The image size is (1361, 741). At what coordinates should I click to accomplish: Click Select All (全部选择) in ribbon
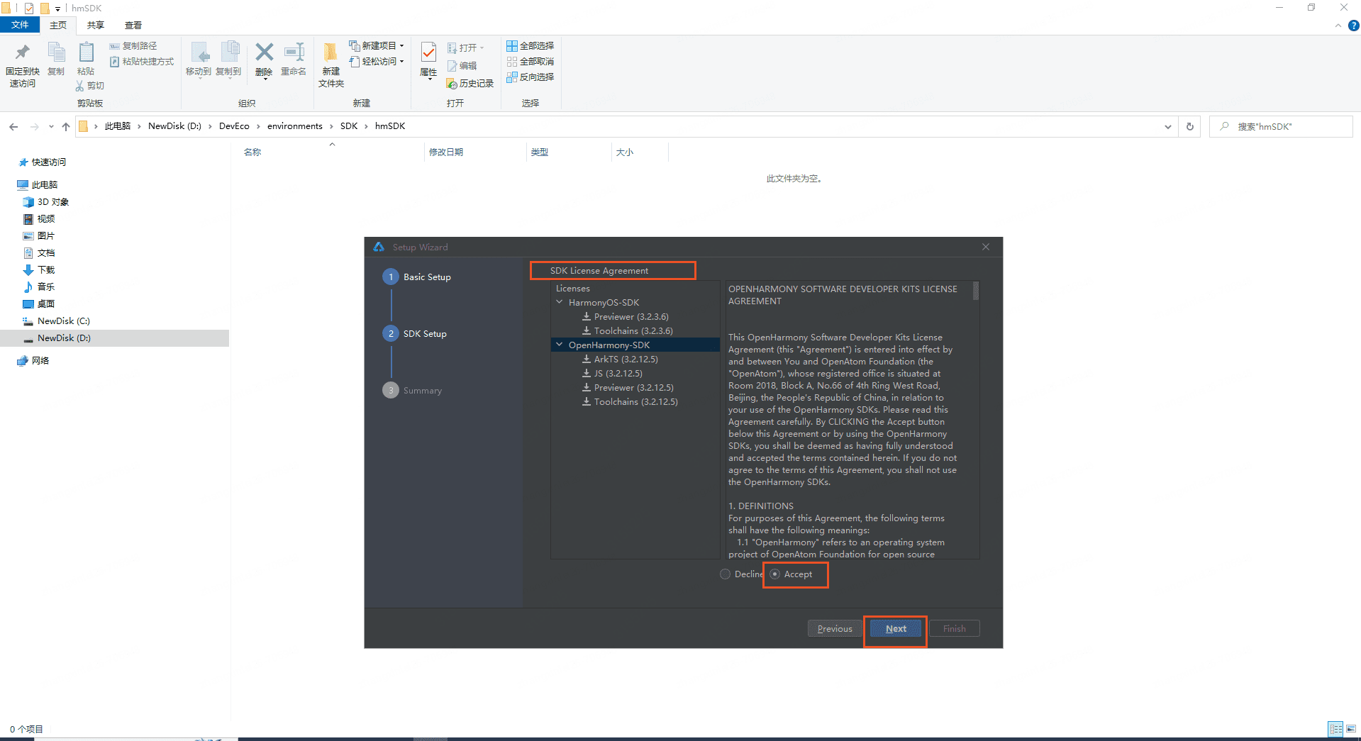tap(530, 46)
